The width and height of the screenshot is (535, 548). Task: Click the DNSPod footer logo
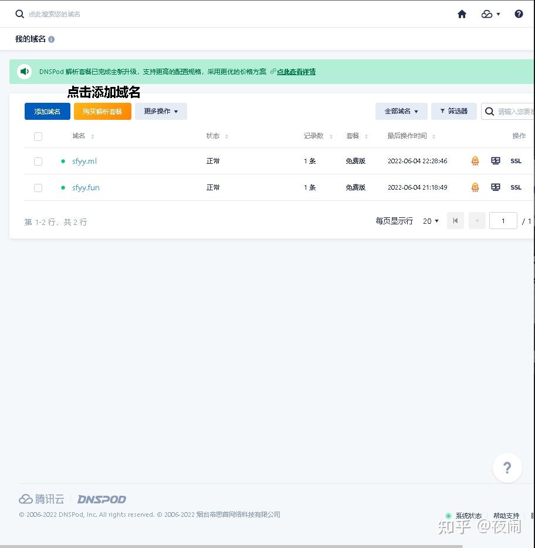click(101, 499)
